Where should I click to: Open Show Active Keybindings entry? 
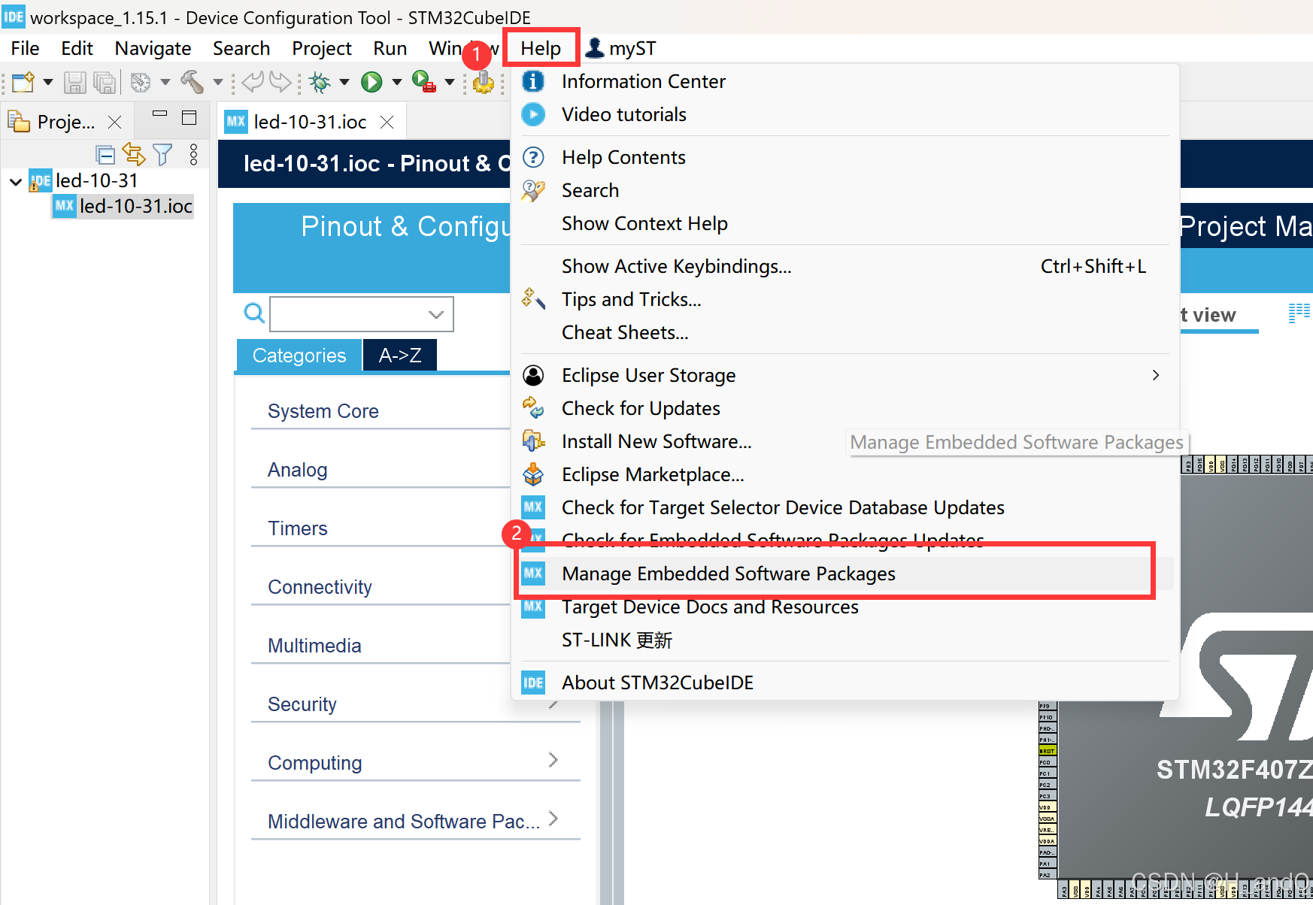click(x=845, y=266)
